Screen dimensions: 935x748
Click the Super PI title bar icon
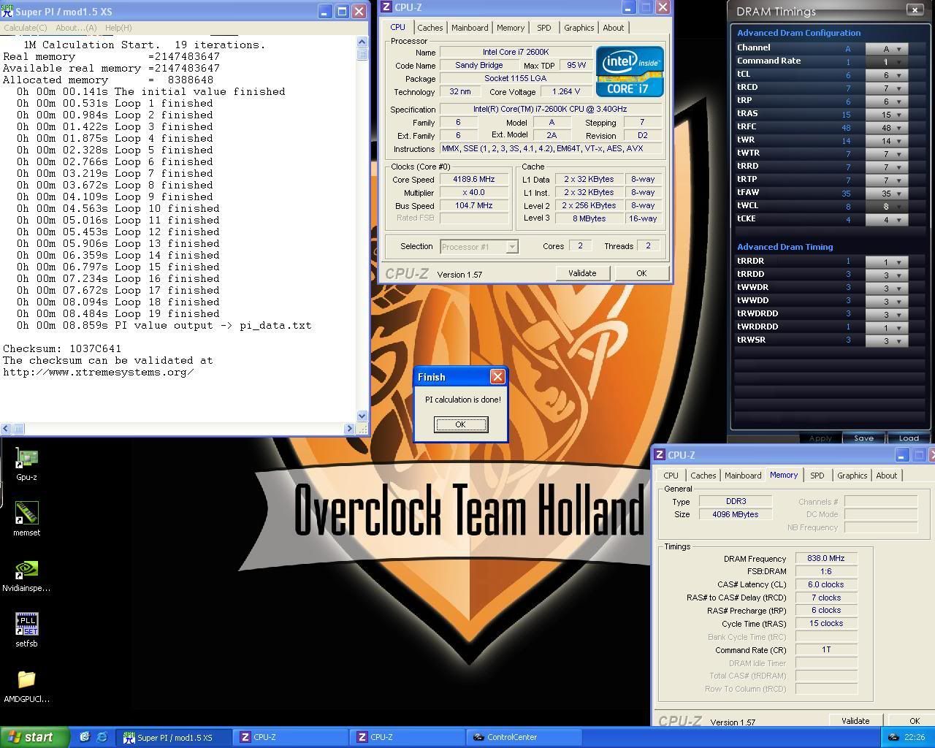tap(7, 11)
